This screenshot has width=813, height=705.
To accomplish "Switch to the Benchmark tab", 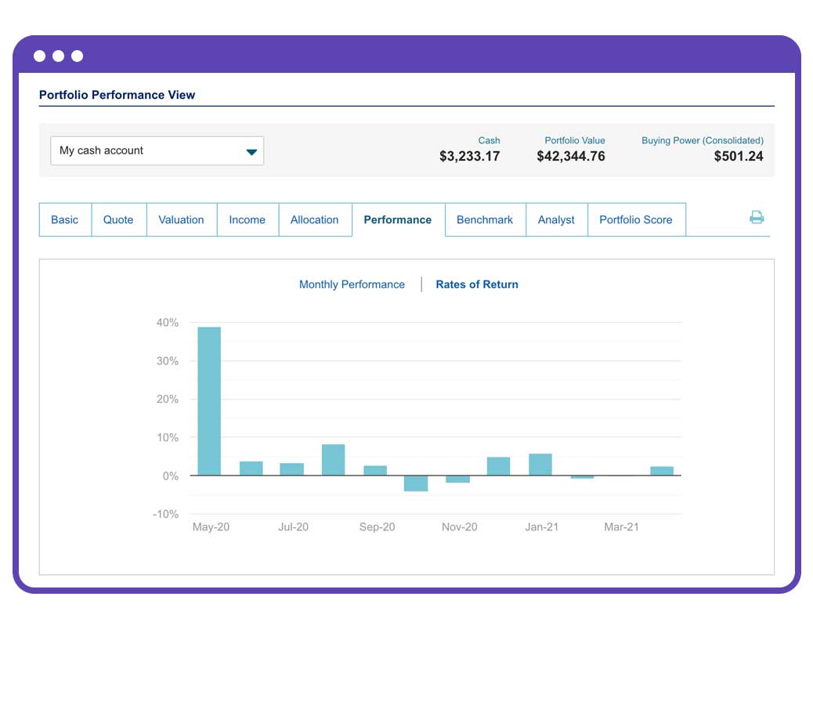I will pos(485,220).
